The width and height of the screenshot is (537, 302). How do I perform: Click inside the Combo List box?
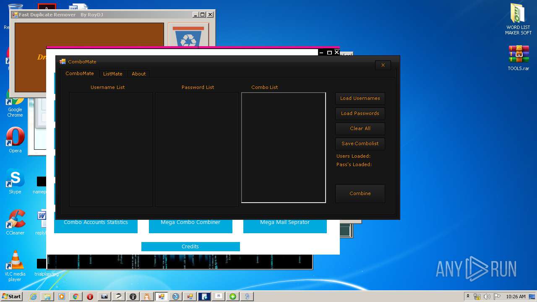(x=284, y=148)
